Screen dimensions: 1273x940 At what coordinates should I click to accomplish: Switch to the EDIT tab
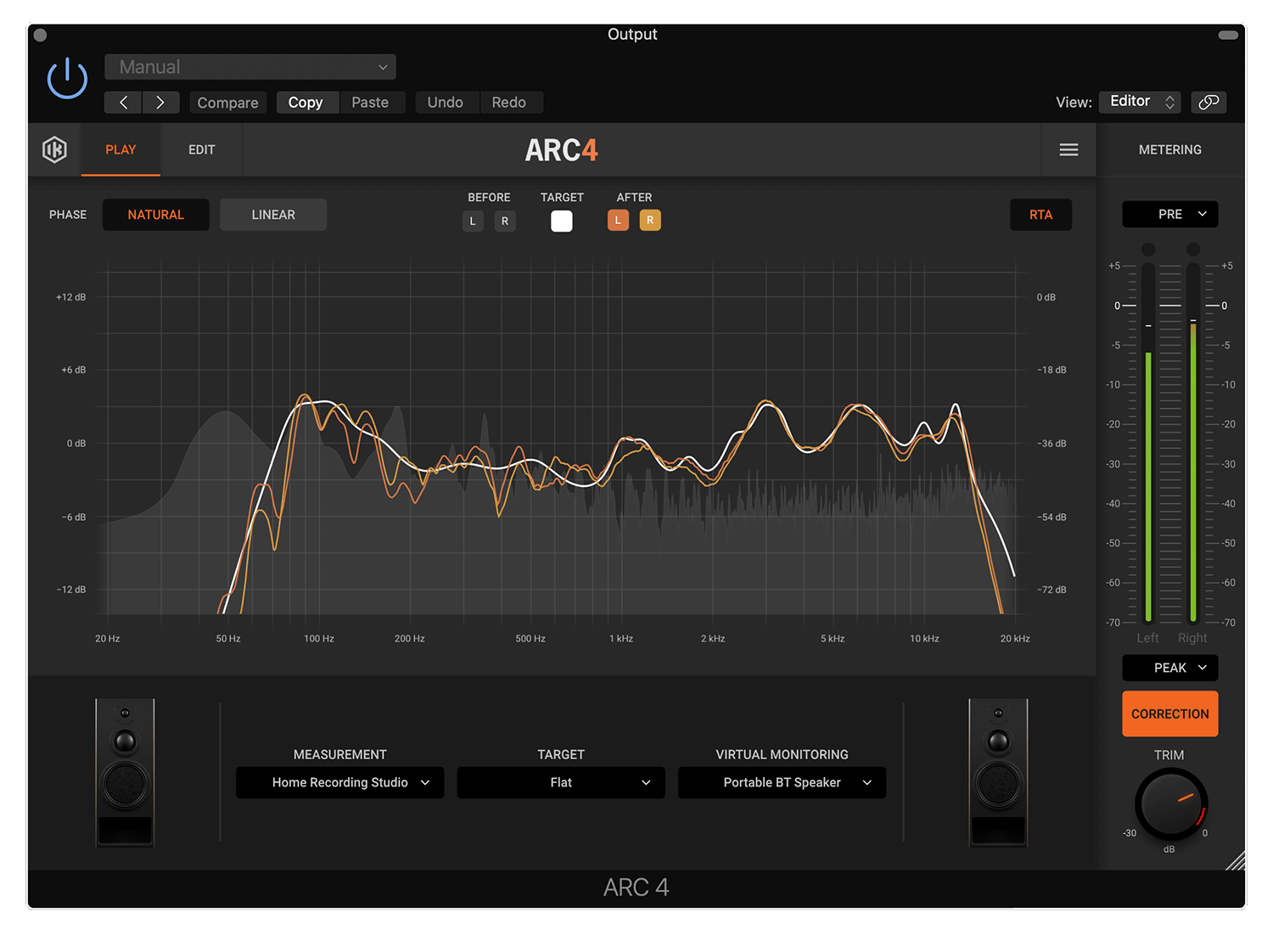coord(201,149)
